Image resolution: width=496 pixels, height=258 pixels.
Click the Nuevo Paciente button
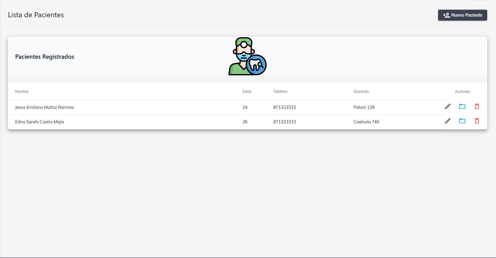[462, 15]
